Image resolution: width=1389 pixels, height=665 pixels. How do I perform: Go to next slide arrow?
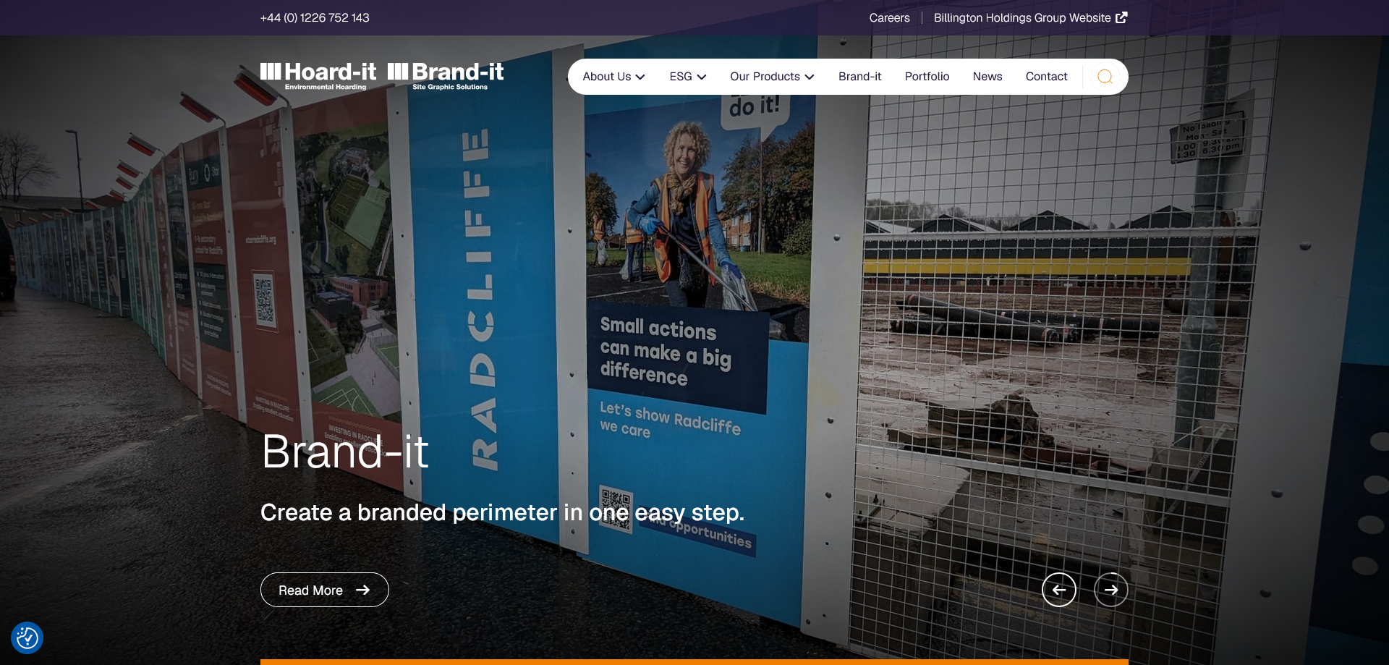[x=1111, y=590]
